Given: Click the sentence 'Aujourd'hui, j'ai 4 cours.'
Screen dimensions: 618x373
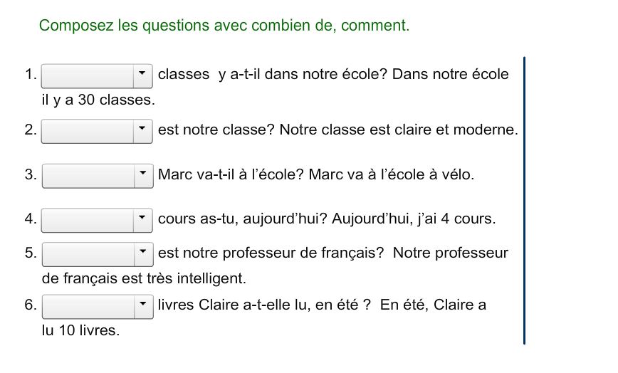Looking at the screenshot, I should 414,219.
